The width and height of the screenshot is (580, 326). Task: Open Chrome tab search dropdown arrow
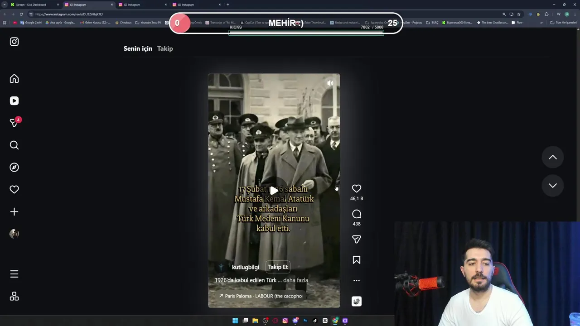click(5, 5)
